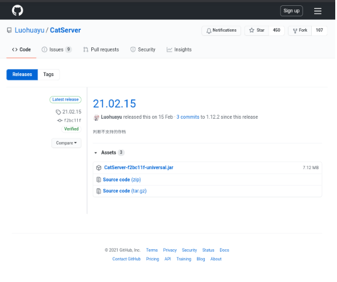This screenshot has width=337, height=282.
Task: Switch to the Tags view
Action: pos(49,74)
